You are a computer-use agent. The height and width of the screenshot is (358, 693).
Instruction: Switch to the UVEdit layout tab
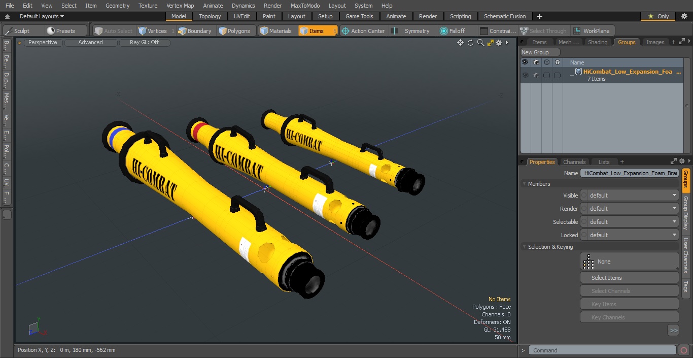[242, 16]
